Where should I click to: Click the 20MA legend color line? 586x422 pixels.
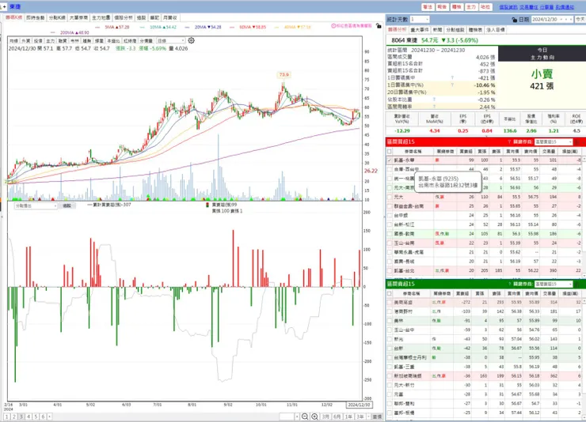coord(187,27)
